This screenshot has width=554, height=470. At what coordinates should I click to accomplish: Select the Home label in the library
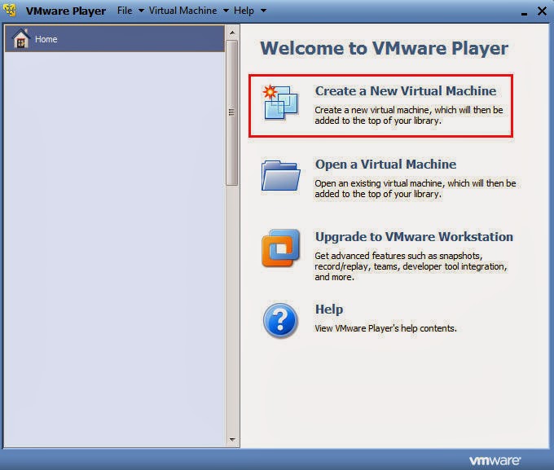pyautogui.click(x=46, y=39)
